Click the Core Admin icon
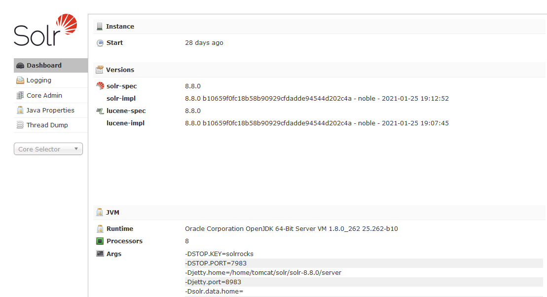The width and height of the screenshot is (547, 297). 20,95
